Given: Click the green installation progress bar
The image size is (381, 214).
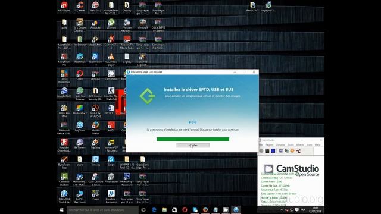Looking at the screenshot, I should [x=193, y=139].
